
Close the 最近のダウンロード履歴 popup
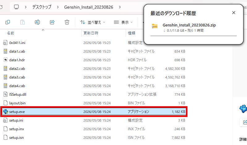pos(234,13)
